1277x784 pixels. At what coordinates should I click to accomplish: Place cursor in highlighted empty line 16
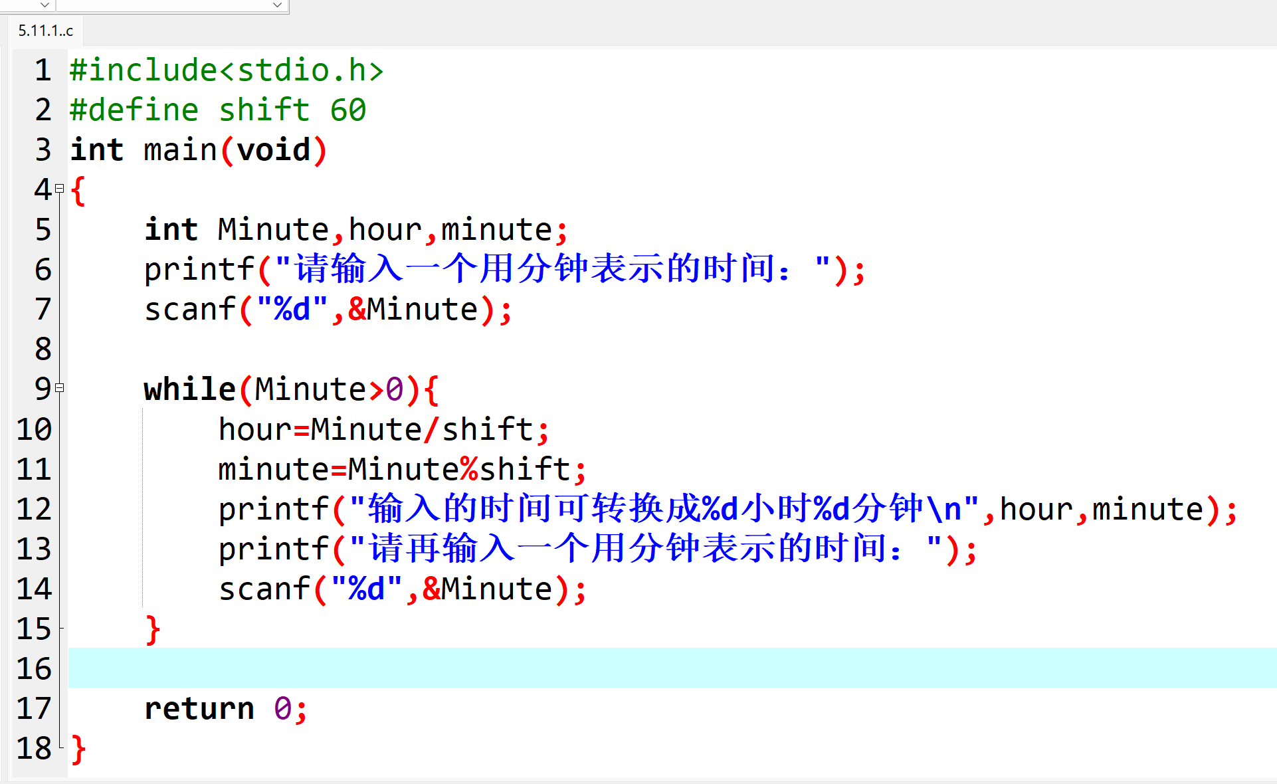(x=532, y=668)
